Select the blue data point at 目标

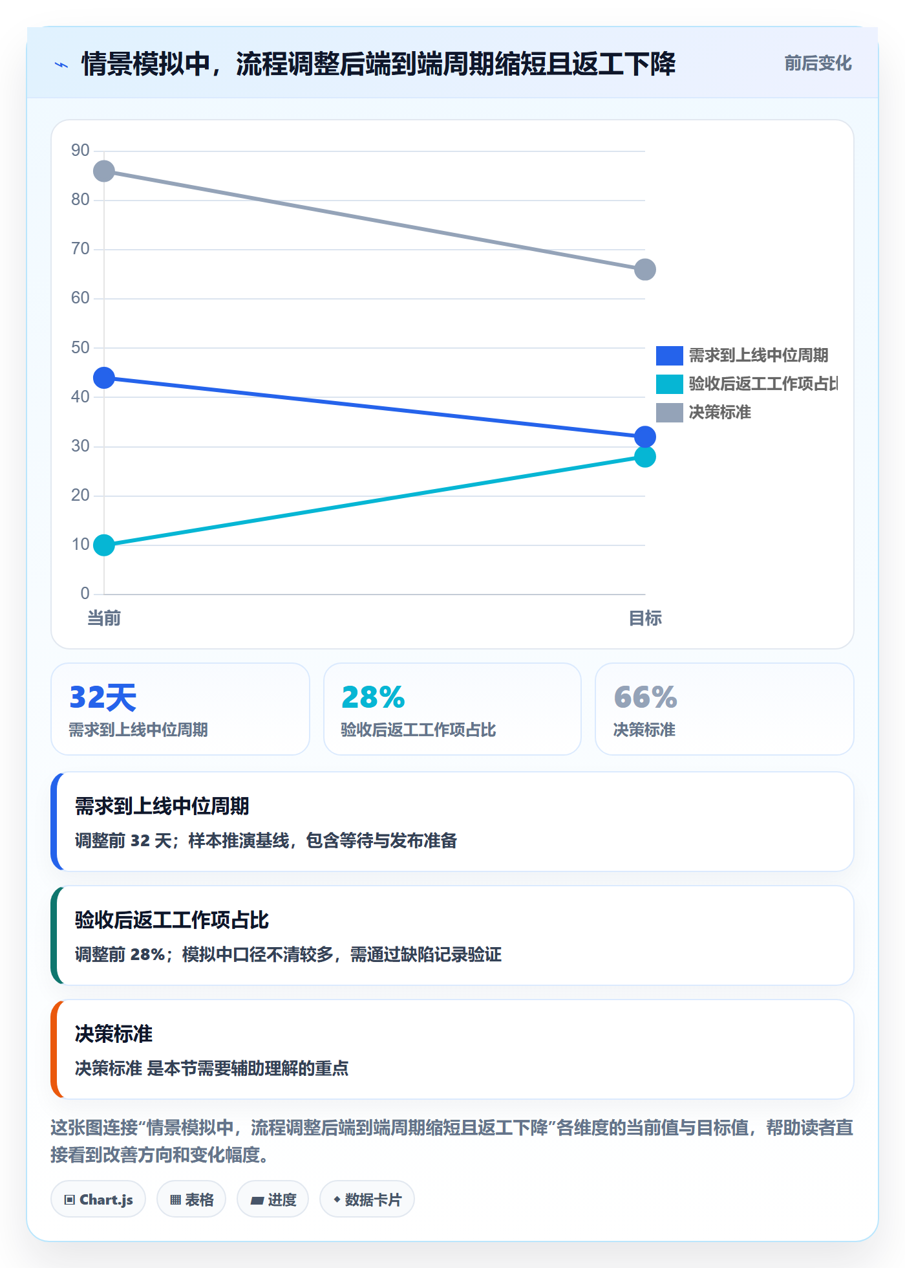point(645,437)
